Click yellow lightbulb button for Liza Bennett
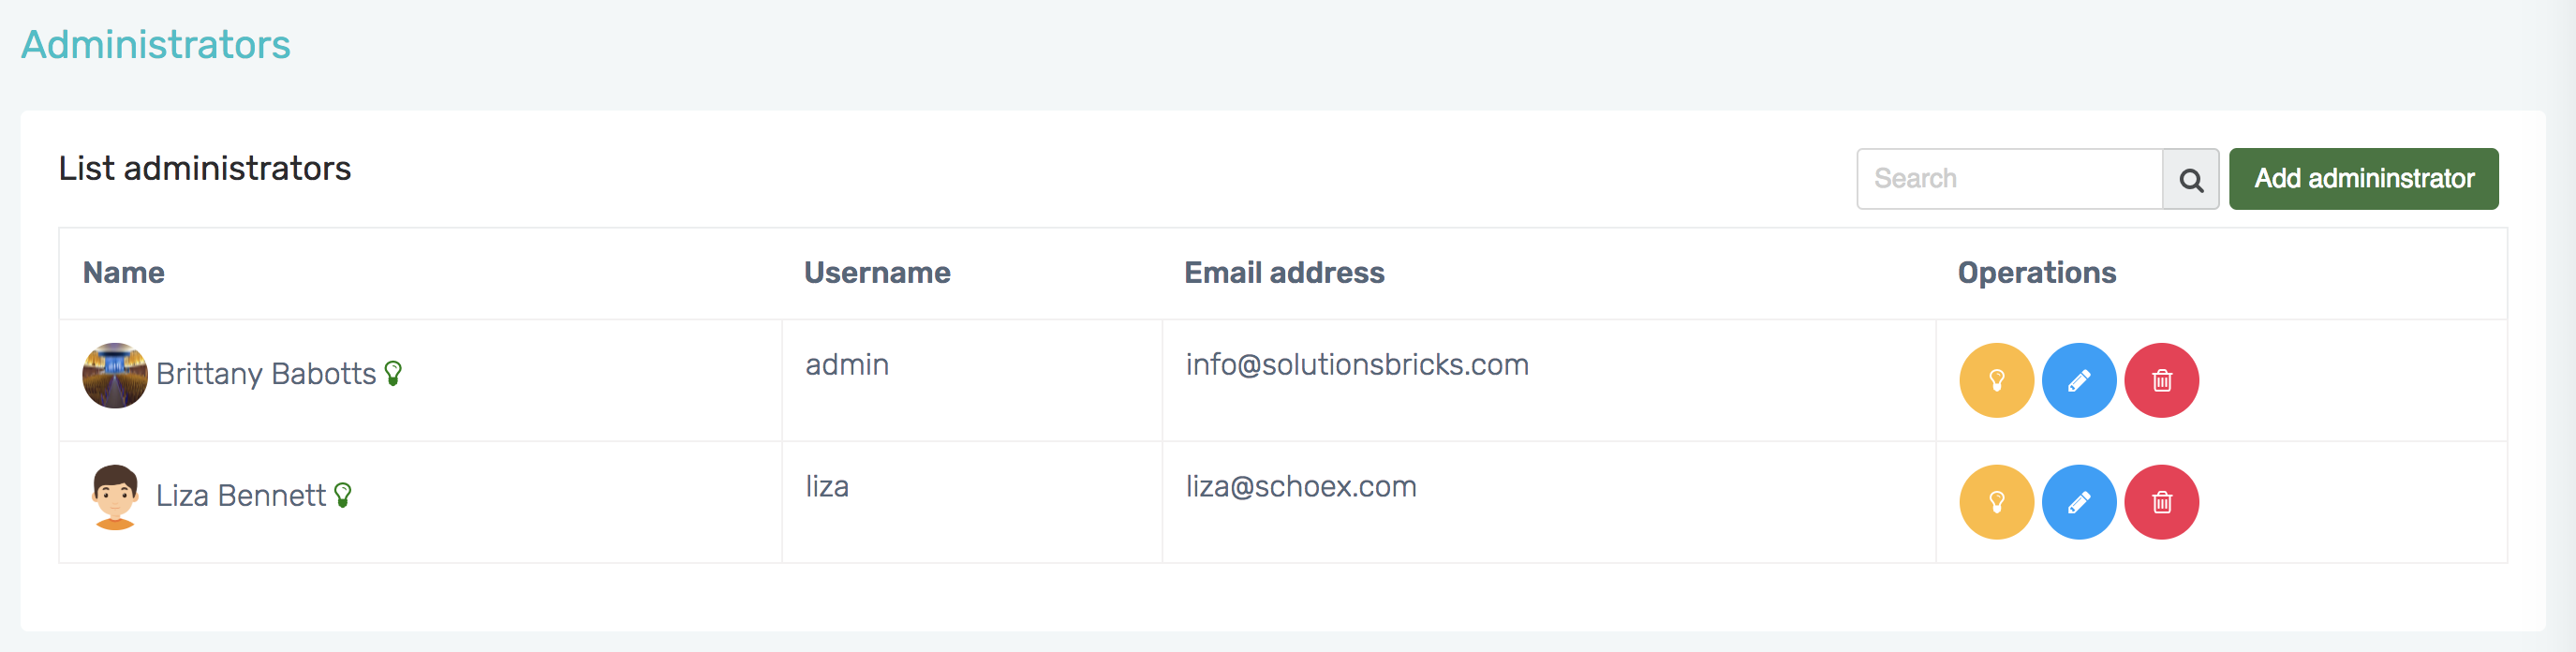This screenshot has height=652, width=2576. [x=1996, y=502]
